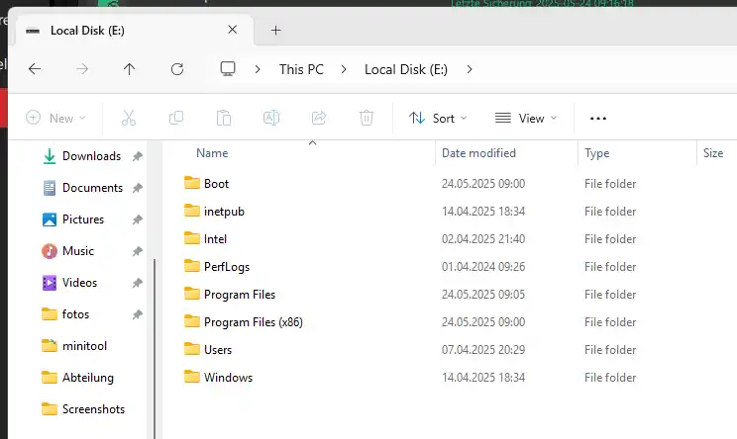Click date 07.04.2025 20:29 in Users row
Screen dimensions: 737x439
483,349
